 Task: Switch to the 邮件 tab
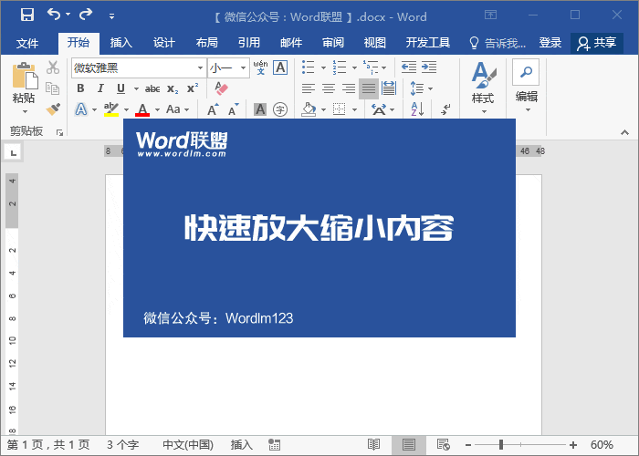pyautogui.click(x=291, y=43)
